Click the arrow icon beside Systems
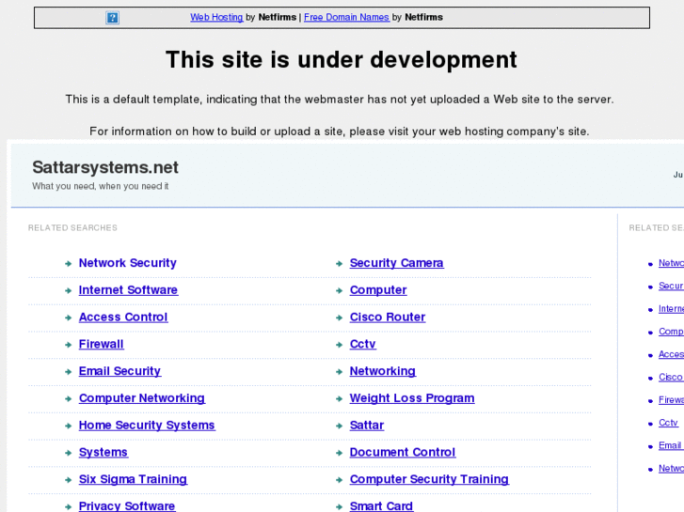This screenshot has width=684, height=512. click(x=68, y=453)
